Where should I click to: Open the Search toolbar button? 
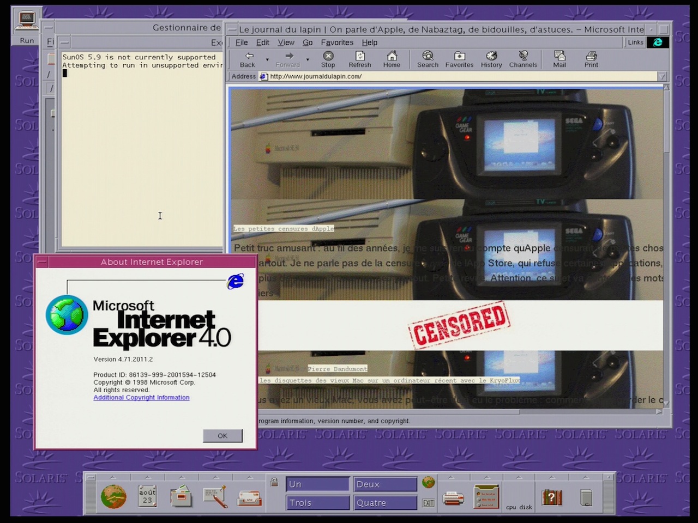[428, 60]
